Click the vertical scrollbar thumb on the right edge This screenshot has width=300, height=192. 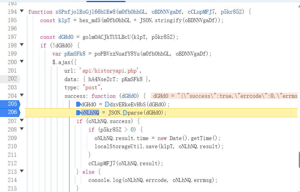[x=299, y=160]
